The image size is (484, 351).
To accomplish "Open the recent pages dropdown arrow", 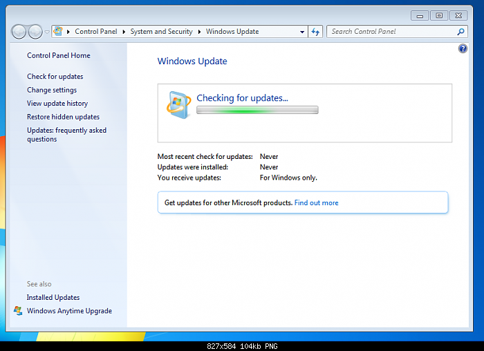I will tap(47, 32).
